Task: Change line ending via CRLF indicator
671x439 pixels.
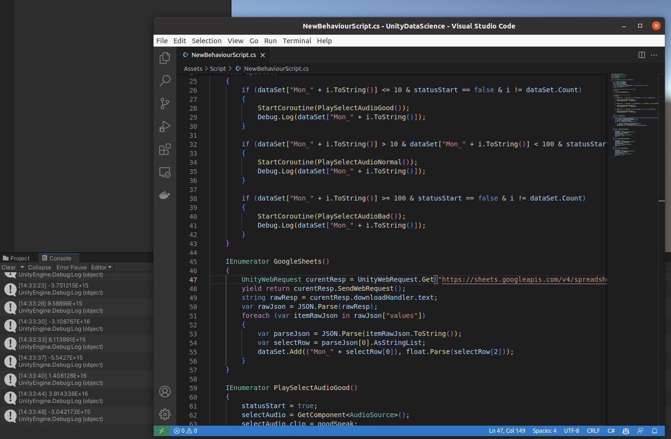Action: coord(594,431)
